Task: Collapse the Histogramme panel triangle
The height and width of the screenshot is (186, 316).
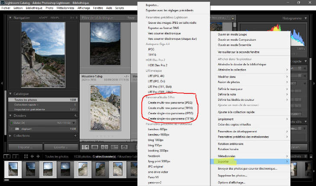Action: point(306,18)
